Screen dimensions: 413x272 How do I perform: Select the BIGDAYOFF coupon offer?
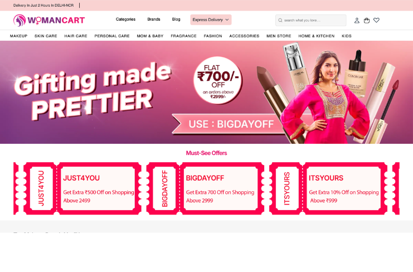[x=205, y=188]
